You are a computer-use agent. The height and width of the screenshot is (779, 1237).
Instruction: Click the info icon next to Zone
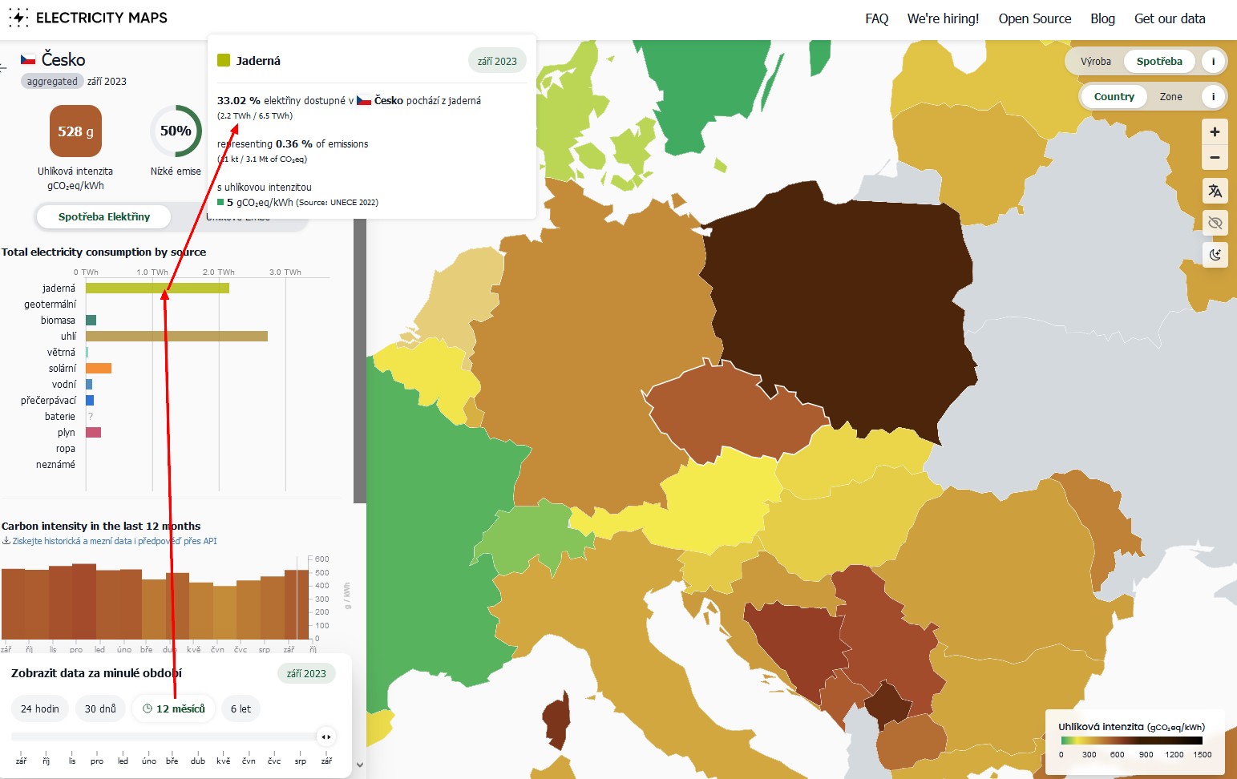(1214, 97)
